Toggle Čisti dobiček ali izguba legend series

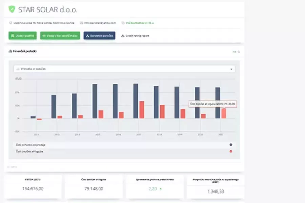tap(29, 151)
